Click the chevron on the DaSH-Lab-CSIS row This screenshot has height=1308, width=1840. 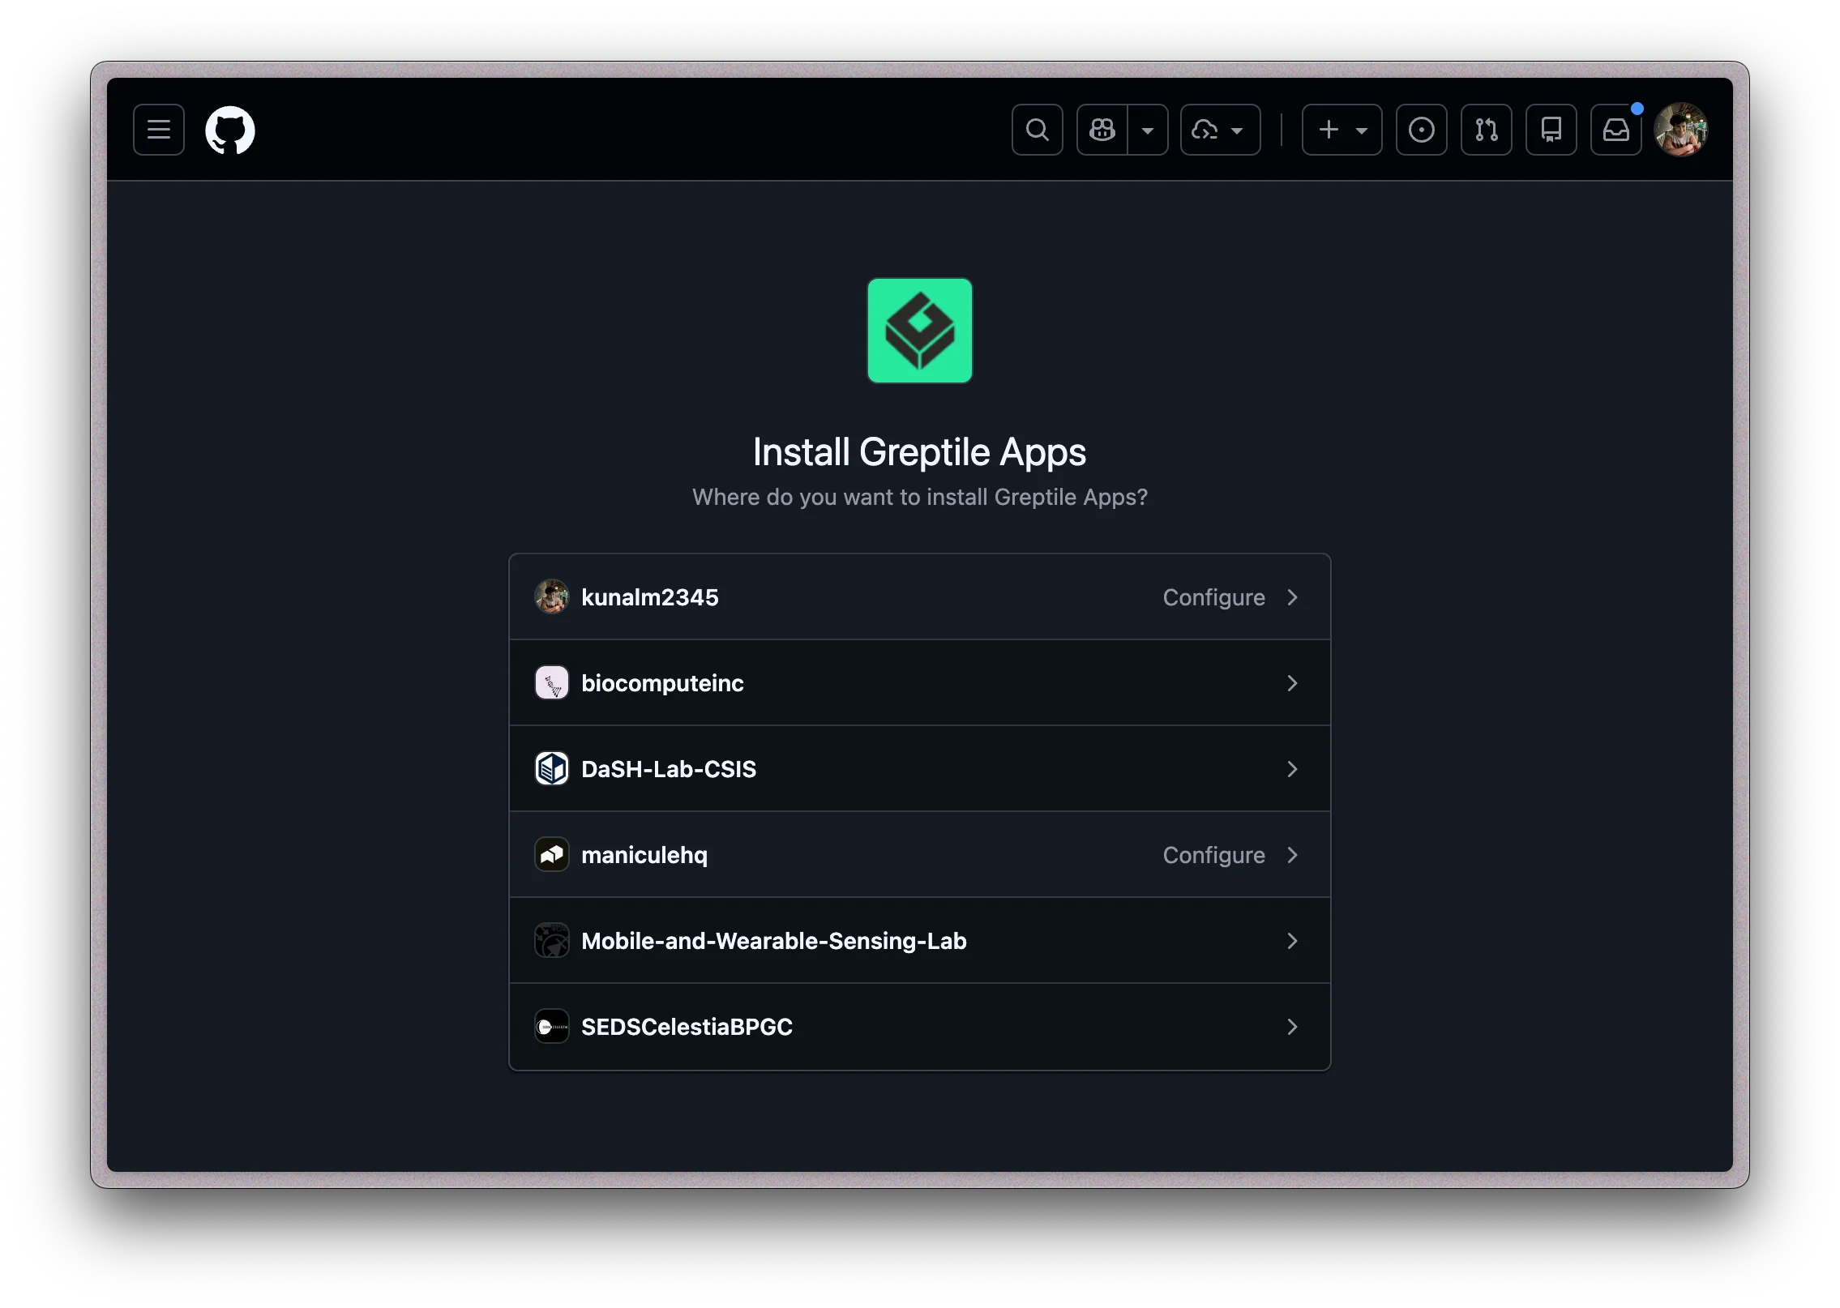[x=1293, y=769]
